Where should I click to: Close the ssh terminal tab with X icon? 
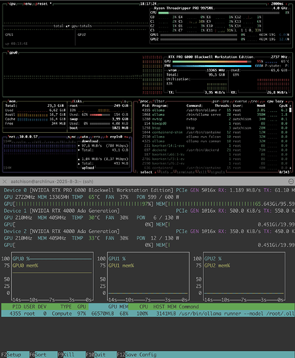tap(5, 182)
